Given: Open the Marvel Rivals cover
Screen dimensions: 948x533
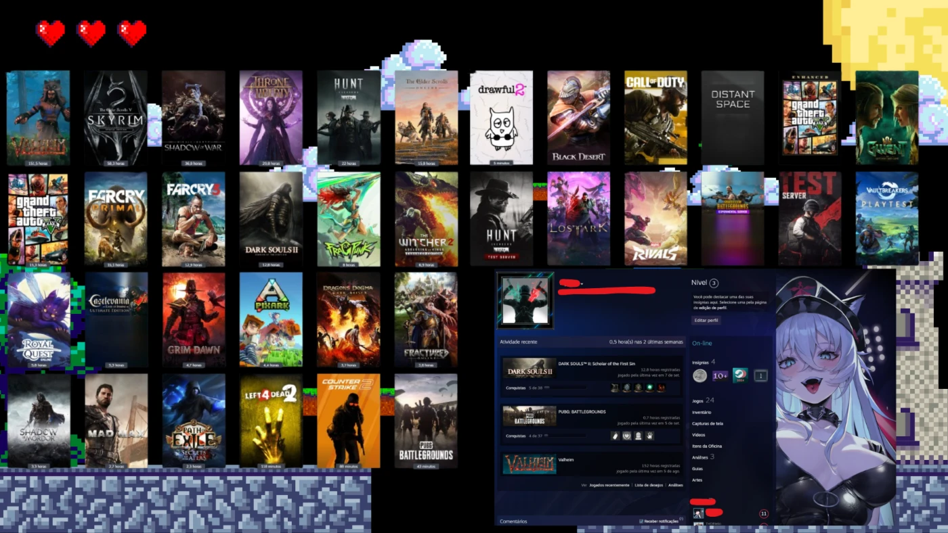Looking at the screenshot, I should 655,218.
